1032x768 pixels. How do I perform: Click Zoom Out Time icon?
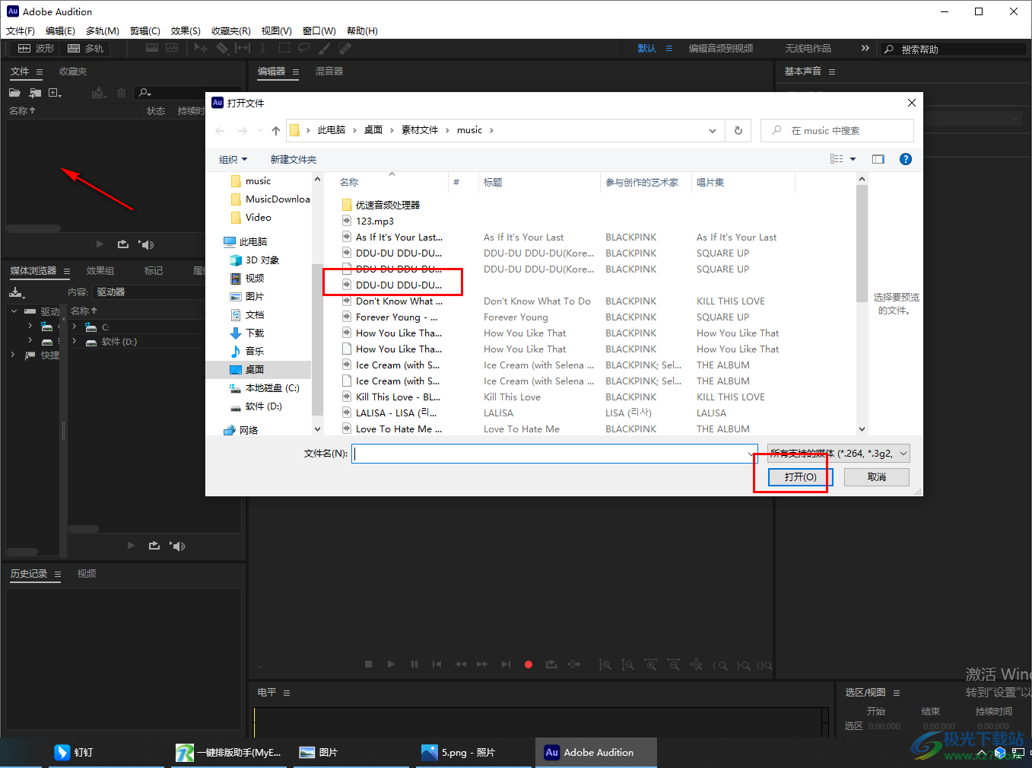pyautogui.click(x=673, y=664)
